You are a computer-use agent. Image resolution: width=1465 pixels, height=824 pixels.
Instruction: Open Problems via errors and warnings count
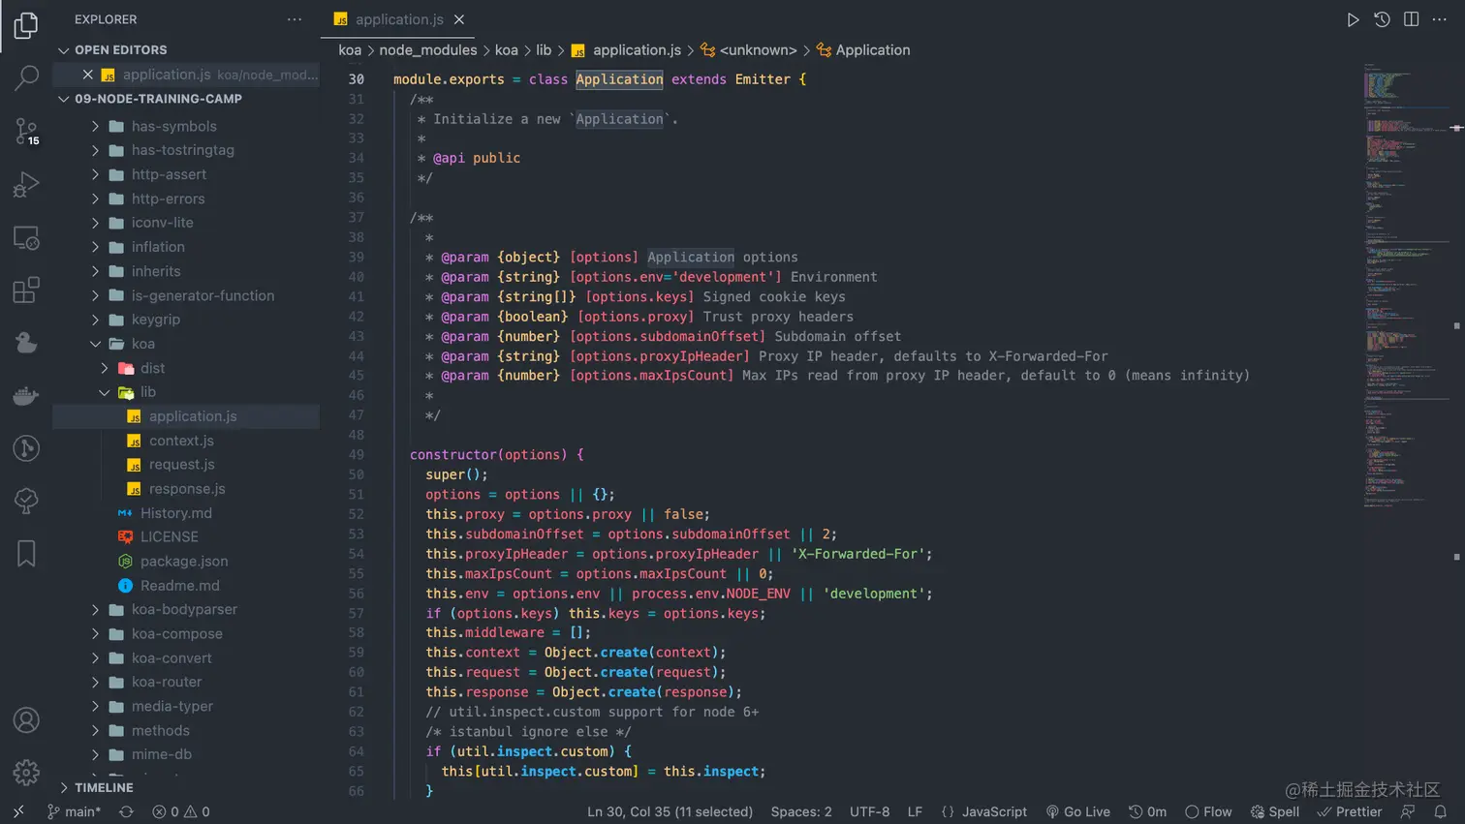click(x=181, y=812)
